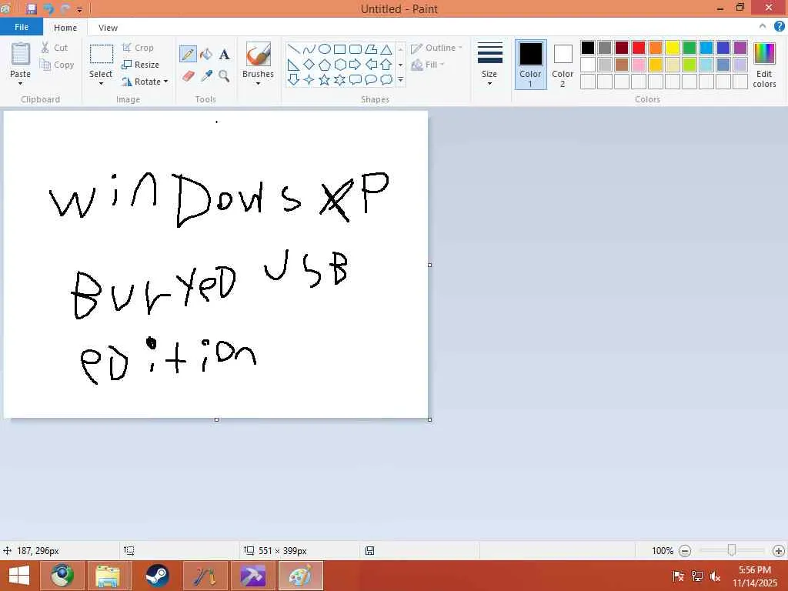Open Paint Help question mark
The image size is (788, 591).
[x=779, y=26]
